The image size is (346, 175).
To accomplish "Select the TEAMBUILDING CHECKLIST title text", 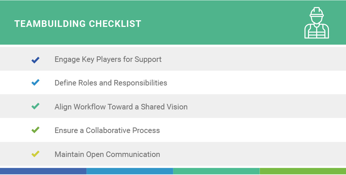I will click(x=78, y=24).
